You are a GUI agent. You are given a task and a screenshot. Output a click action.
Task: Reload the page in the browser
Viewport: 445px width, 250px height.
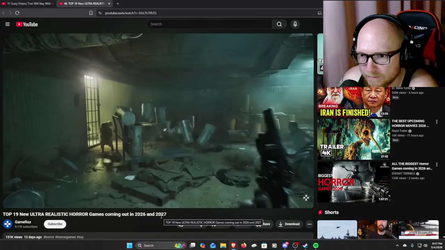coord(17,13)
